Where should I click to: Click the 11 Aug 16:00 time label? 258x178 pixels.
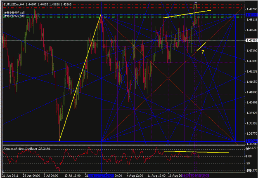pos(156,176)
